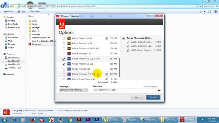Open Internet Explorer from the taskbar
This screenshot has height=123, width=219.
point(14,120)
